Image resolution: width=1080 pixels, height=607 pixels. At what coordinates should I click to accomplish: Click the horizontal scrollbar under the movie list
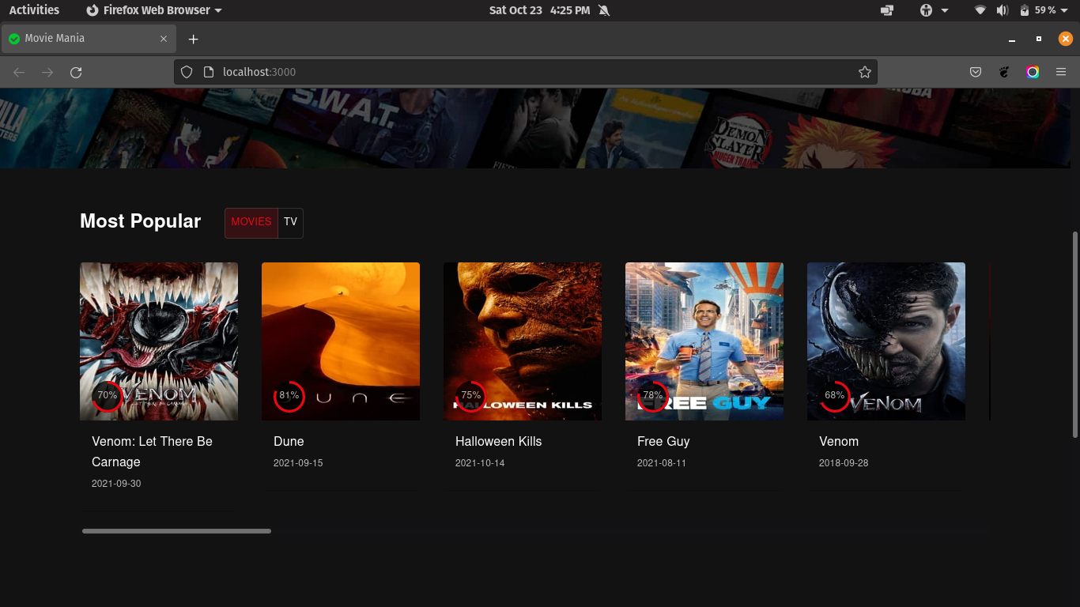click(x=176, y=531)
